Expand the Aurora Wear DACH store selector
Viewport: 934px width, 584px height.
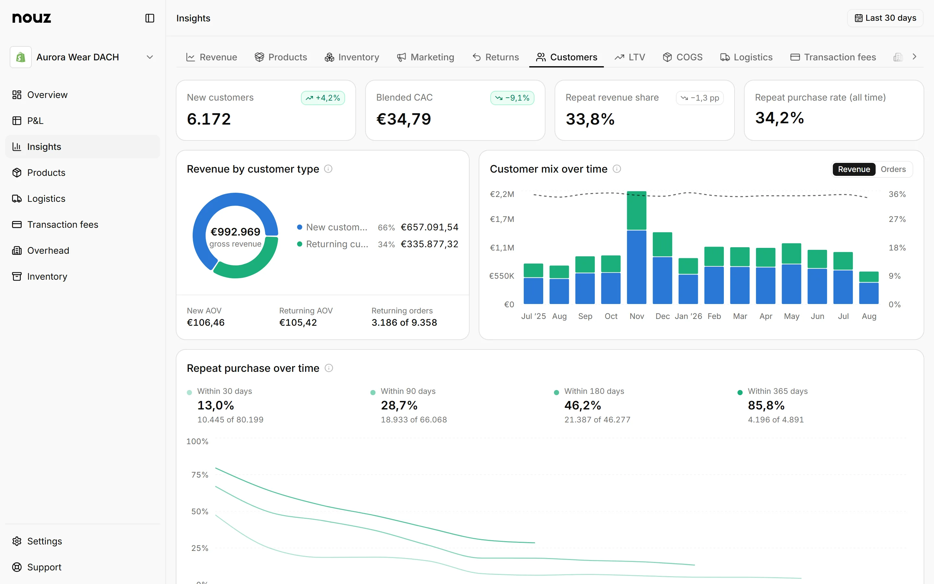[83, 57]
